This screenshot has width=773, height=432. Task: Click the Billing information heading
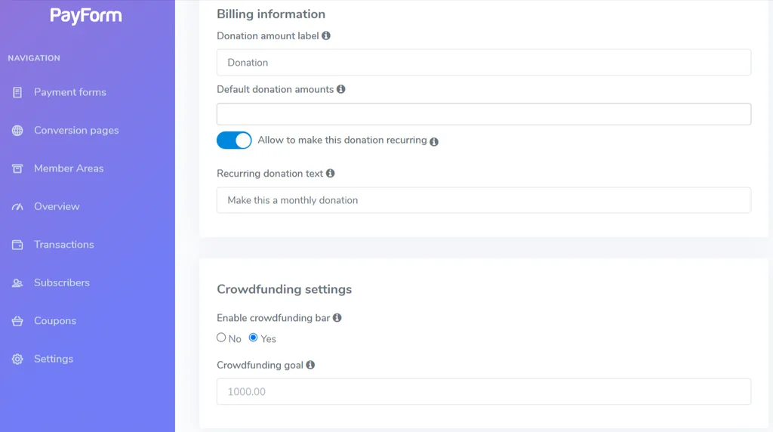pyautogui.click(x=271, y=14)
